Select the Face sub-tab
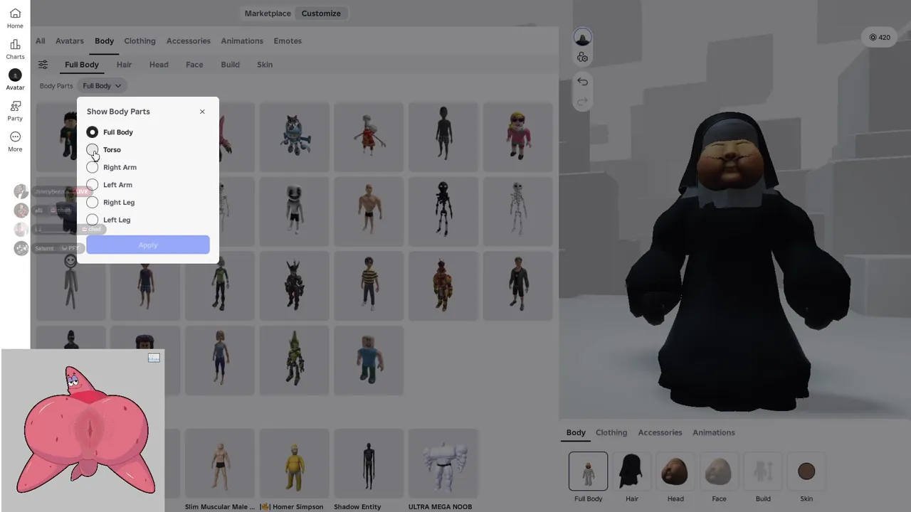 [x=194, y=65]
